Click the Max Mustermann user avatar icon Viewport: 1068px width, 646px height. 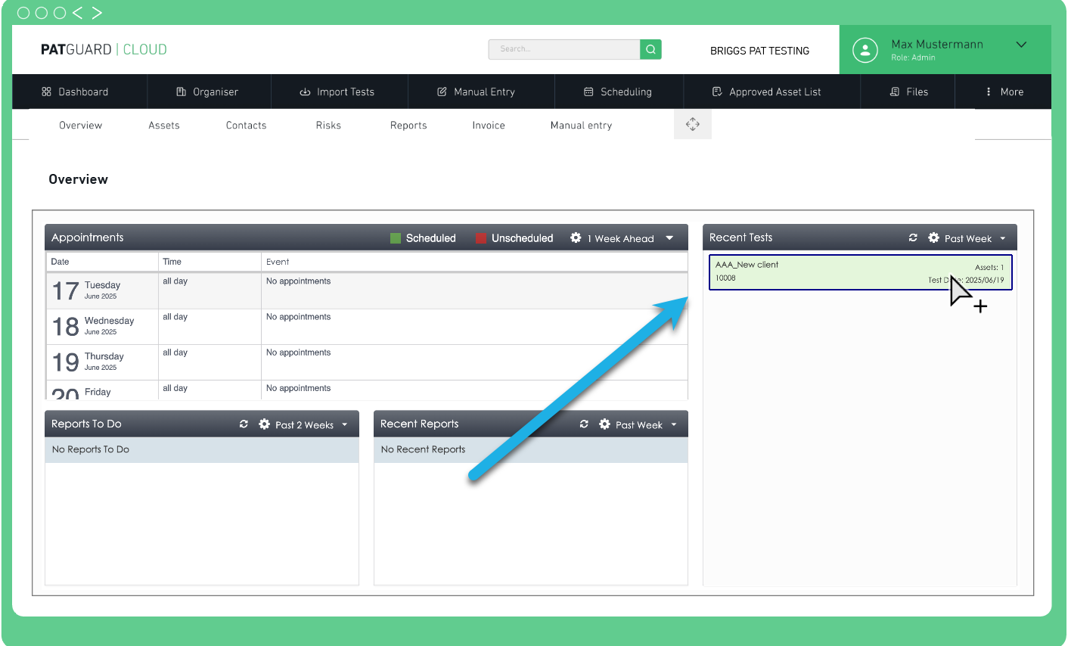[x=865, y=50]
